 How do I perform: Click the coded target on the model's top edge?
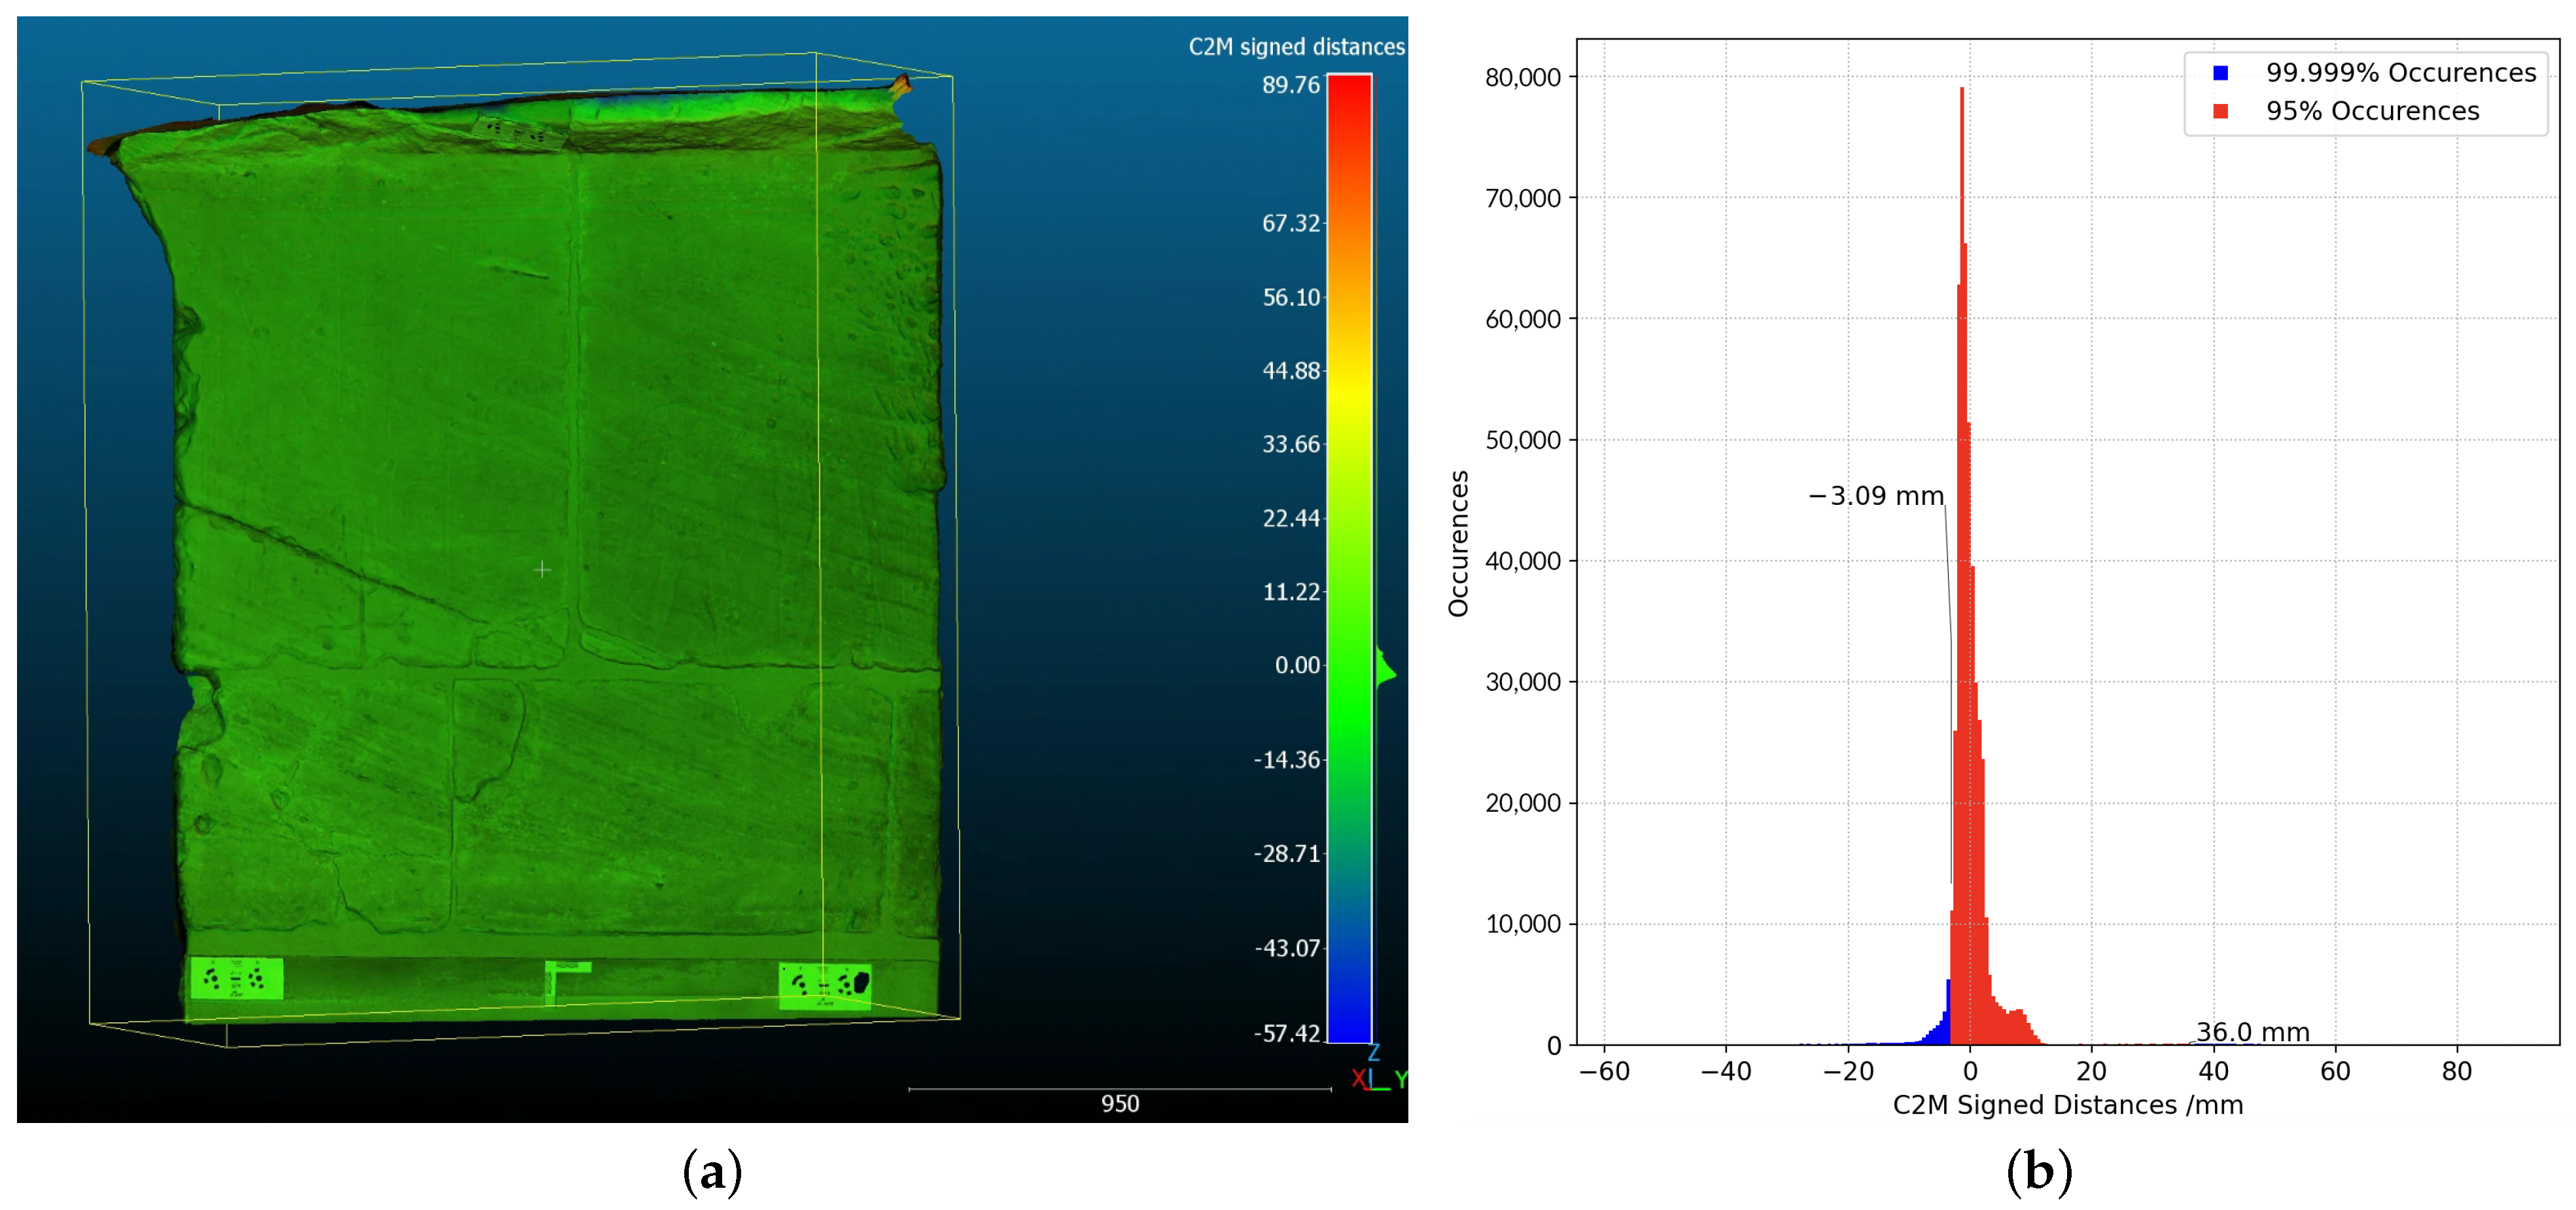tap(519, 132)
